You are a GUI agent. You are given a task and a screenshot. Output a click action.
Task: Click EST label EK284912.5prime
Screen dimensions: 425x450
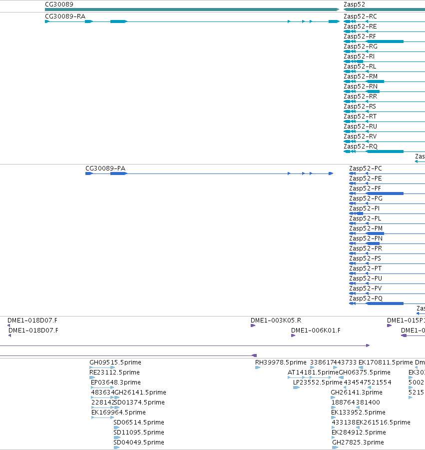point(359,432)
